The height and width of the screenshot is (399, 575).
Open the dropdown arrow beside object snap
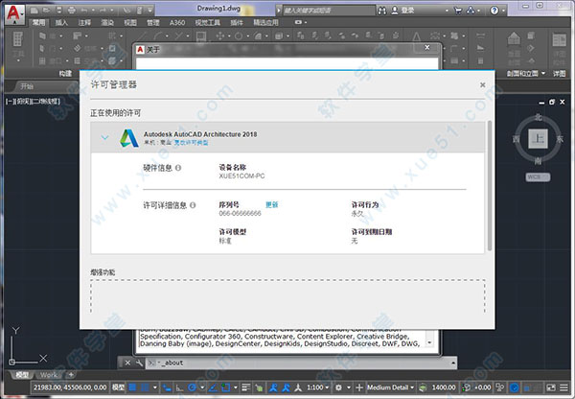(236, 387)
